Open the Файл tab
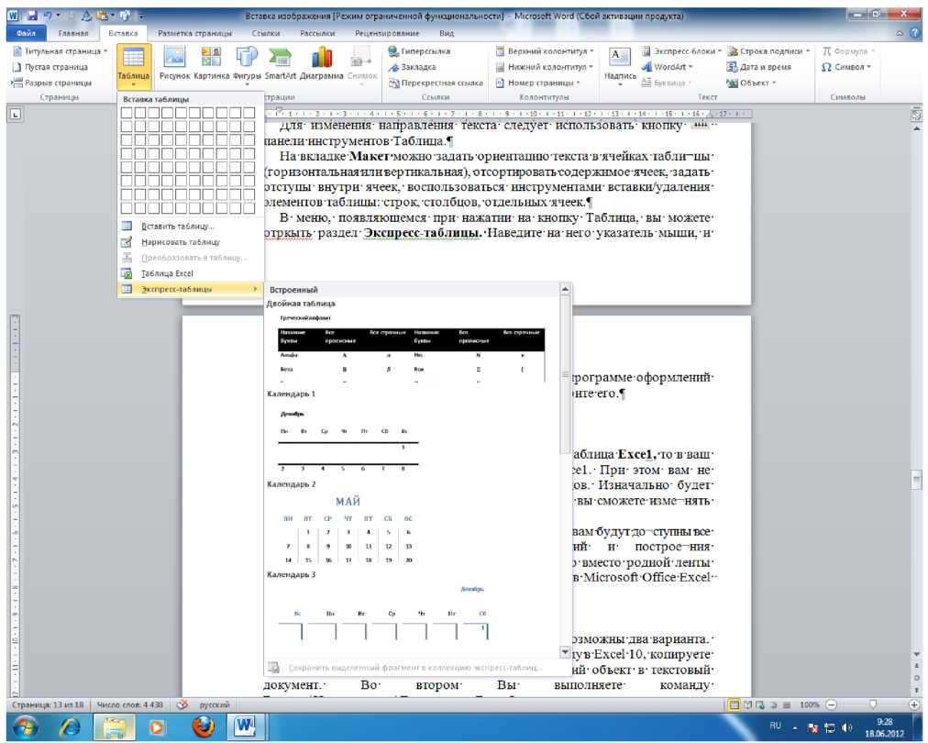Viewport: 928px width, 743px height. pyautogui.click(x=26, y=33)
